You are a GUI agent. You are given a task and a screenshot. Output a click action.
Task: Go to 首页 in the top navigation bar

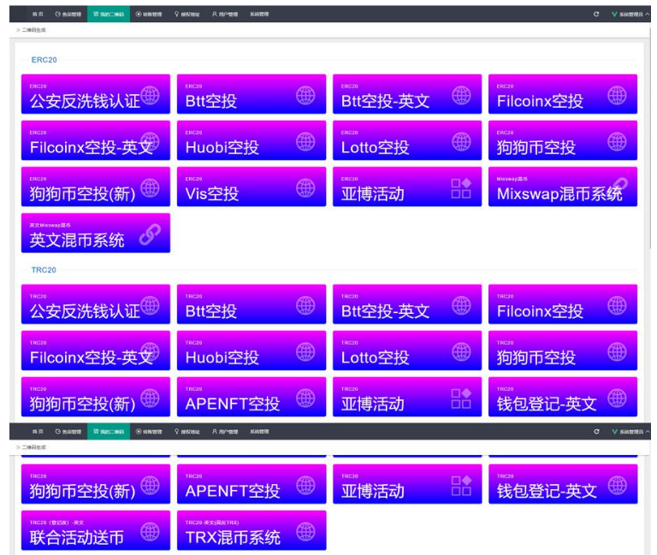(x=37, y=14)
